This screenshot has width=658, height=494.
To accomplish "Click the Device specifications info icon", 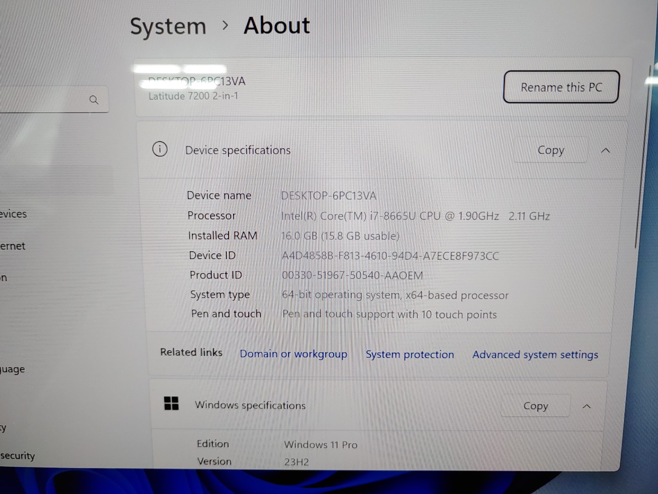I will coord(159,149).
